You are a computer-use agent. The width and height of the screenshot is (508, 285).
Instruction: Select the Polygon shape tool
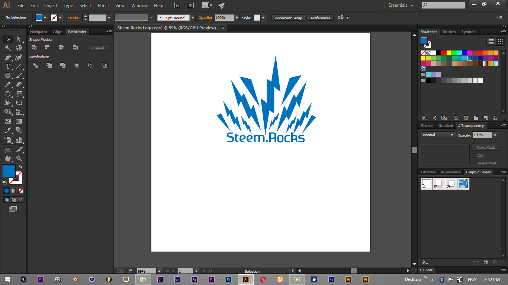click(x=7, y=75)
